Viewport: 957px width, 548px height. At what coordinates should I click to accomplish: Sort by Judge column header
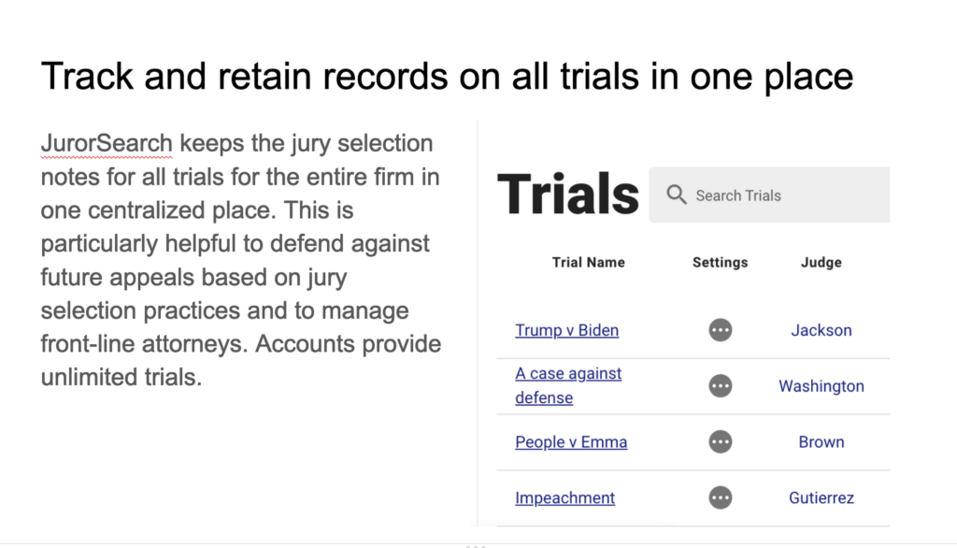821,263
